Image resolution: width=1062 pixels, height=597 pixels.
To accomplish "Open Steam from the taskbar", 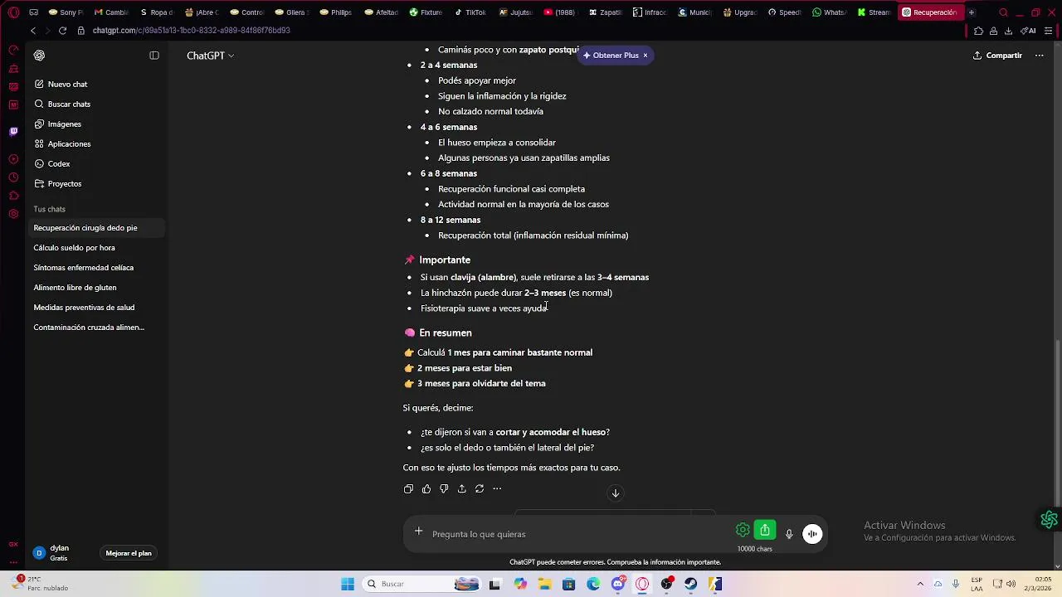I will pos(690,584).
